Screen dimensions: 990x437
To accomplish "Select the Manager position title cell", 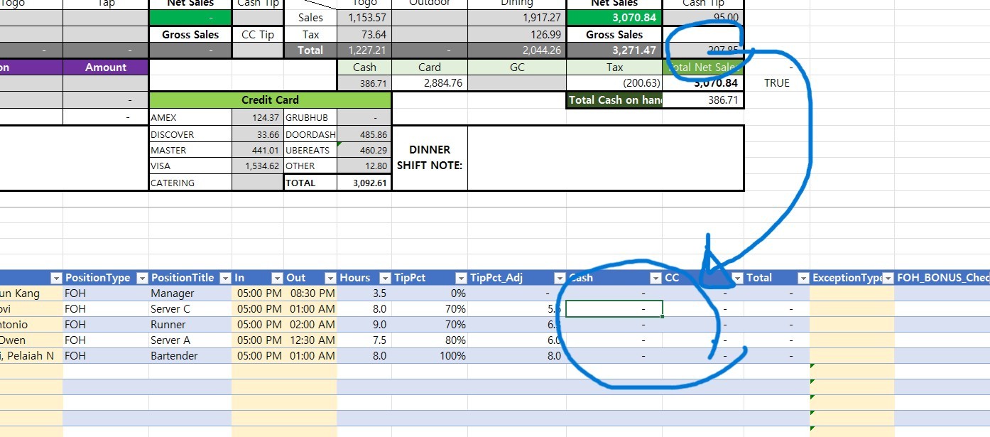I will [190, 293].
